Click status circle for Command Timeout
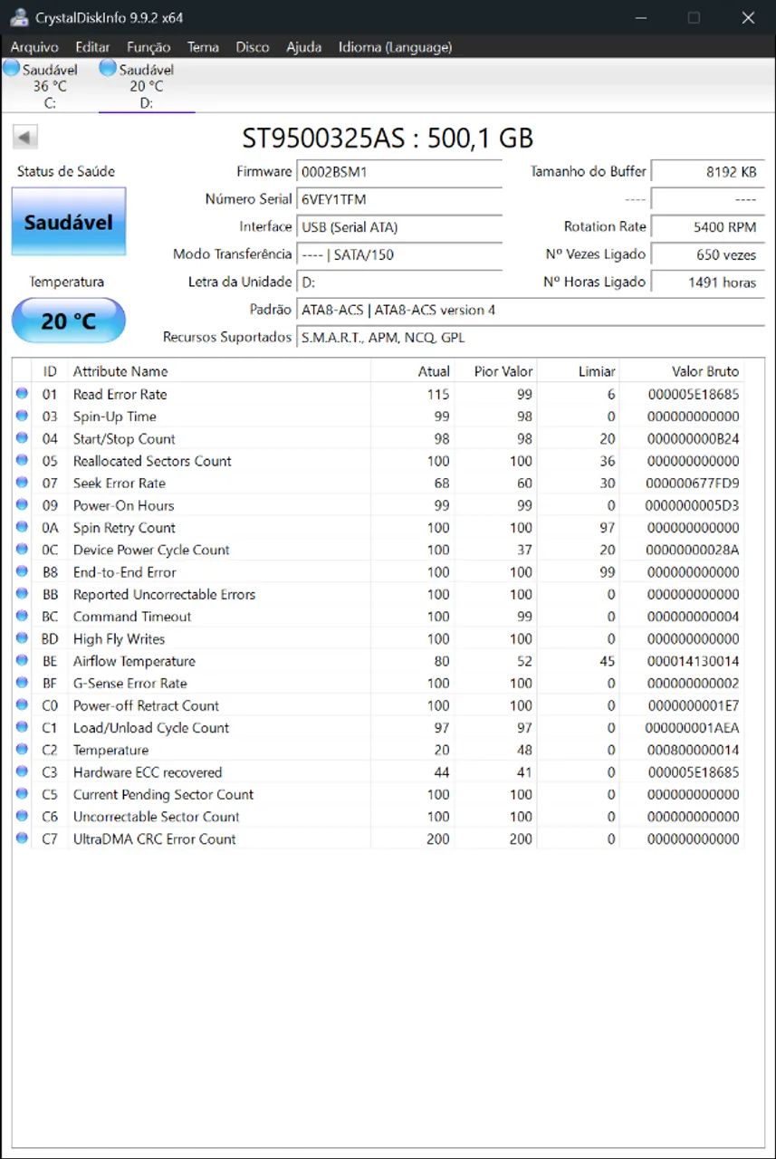This screenshot has height=1159, width=776. (x=22, y=616)
